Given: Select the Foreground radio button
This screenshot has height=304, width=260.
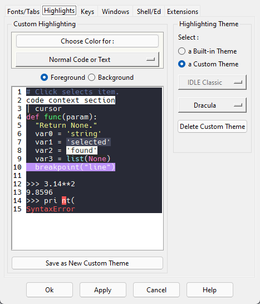Looking at the screenshot, I should (63, 78).
